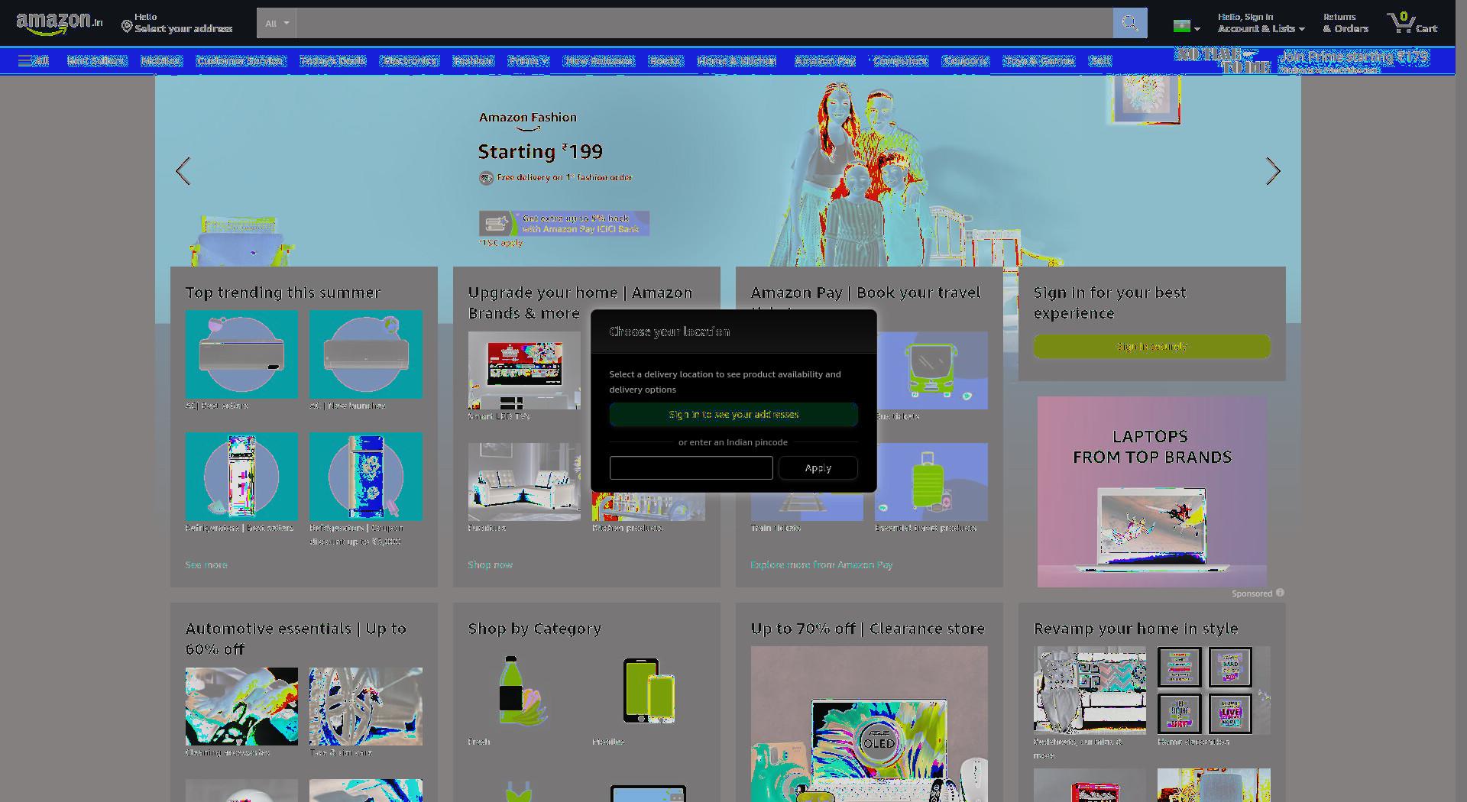This screenshot has width=1467, height=802.
Task: Click Sign in to see your addresses
Action: (x=733, y=414)
